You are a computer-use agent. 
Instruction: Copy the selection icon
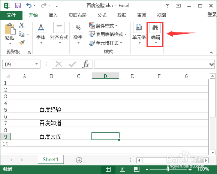[x=22, y=34]
